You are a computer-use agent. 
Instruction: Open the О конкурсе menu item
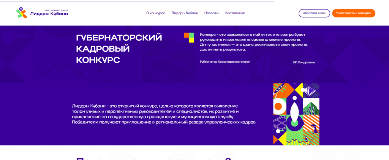[x=156, y=13]
